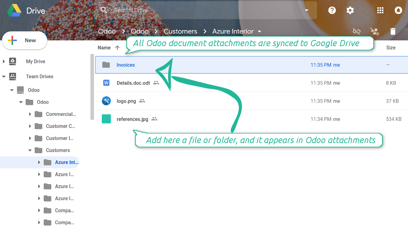Select the logo.png file name
Screen dimensions: 408x231
(x=126, y=101)
